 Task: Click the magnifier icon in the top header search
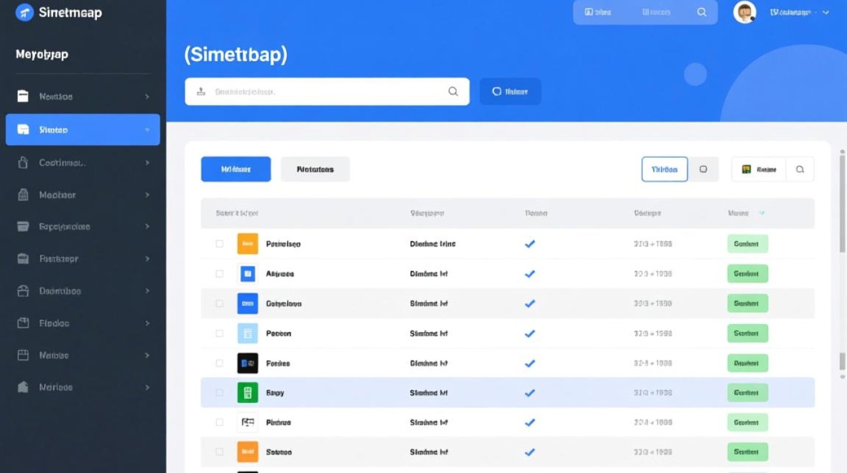[701, 12]
